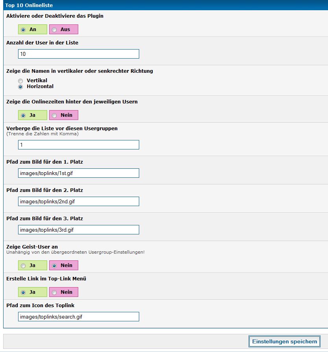Select 'Ja' for Zeige Geist-User an
This screenshot has width=328, height=352.
(23, 266)
